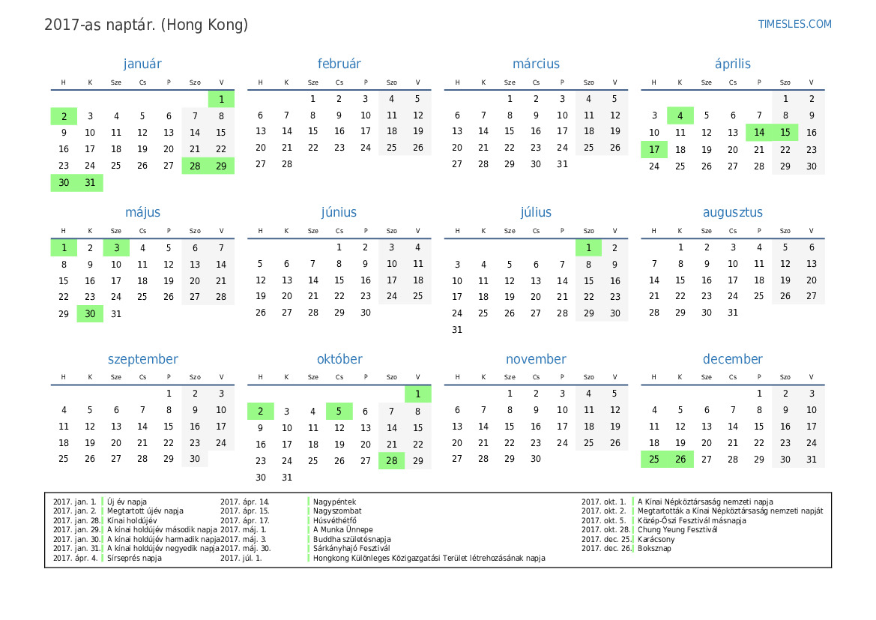
Task: Select the február month heading
Action: pyautogui.click(x=339, y=64)
